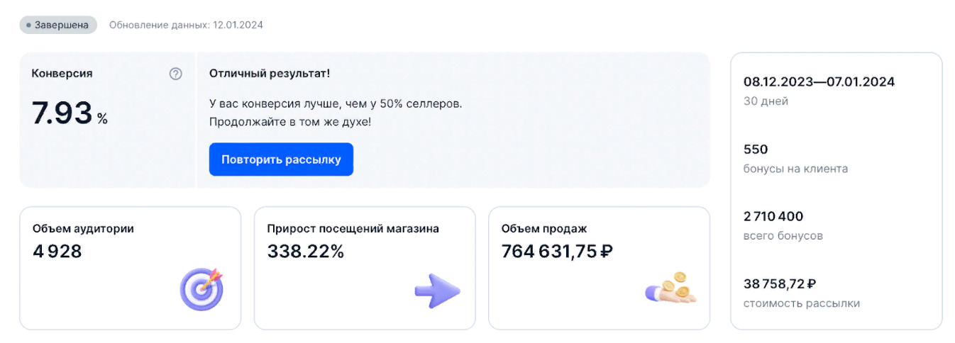Viewport: 955px width, 343px height.
Task: Select the 7.93 % conversion value
Action: 69,114
